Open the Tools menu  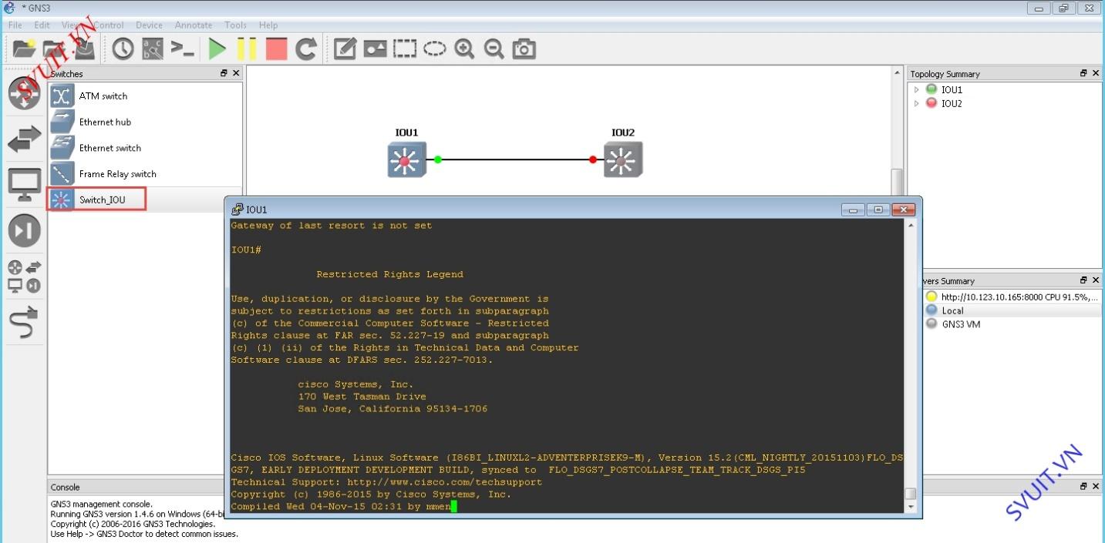click(x=236, y=25)
